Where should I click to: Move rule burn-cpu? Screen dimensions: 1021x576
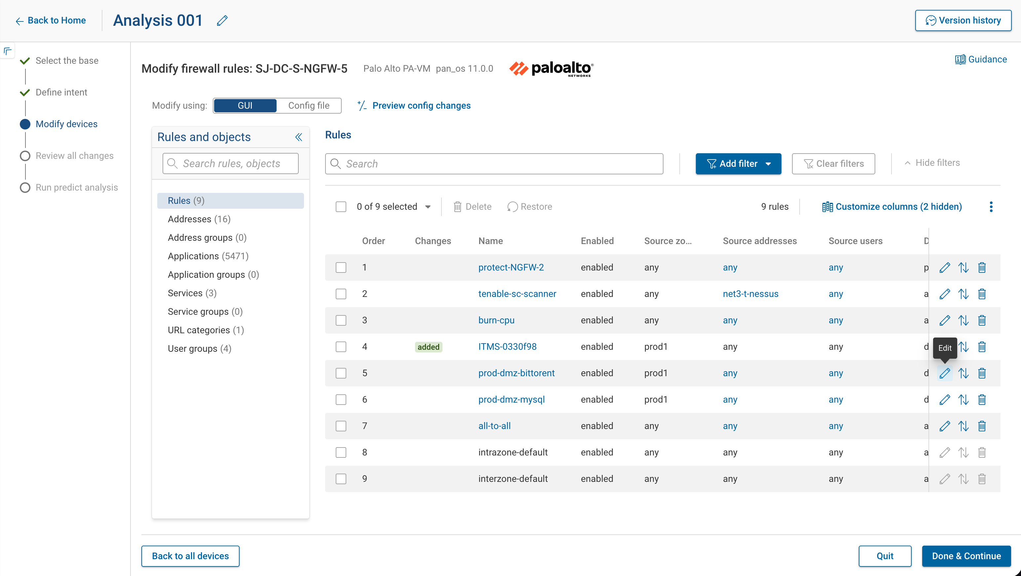click(x=964, y=320)
